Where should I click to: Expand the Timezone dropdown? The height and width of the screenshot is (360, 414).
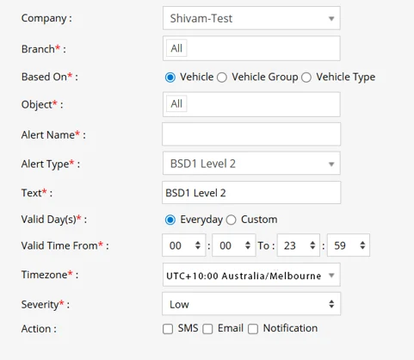(251, 275)
